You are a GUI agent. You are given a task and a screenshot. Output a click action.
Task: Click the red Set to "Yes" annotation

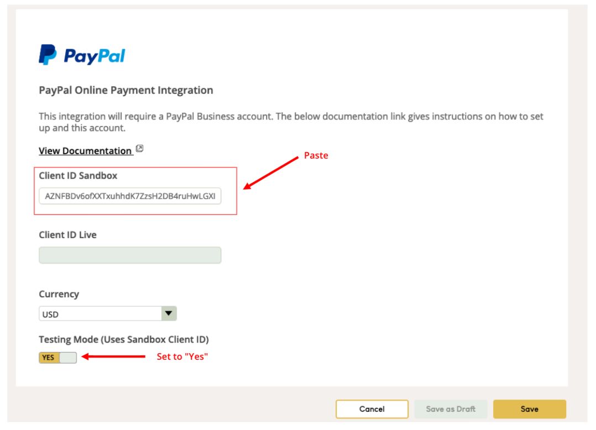point(182,357)
